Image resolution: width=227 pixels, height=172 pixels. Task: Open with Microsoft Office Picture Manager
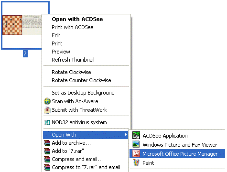pos(177,154)
